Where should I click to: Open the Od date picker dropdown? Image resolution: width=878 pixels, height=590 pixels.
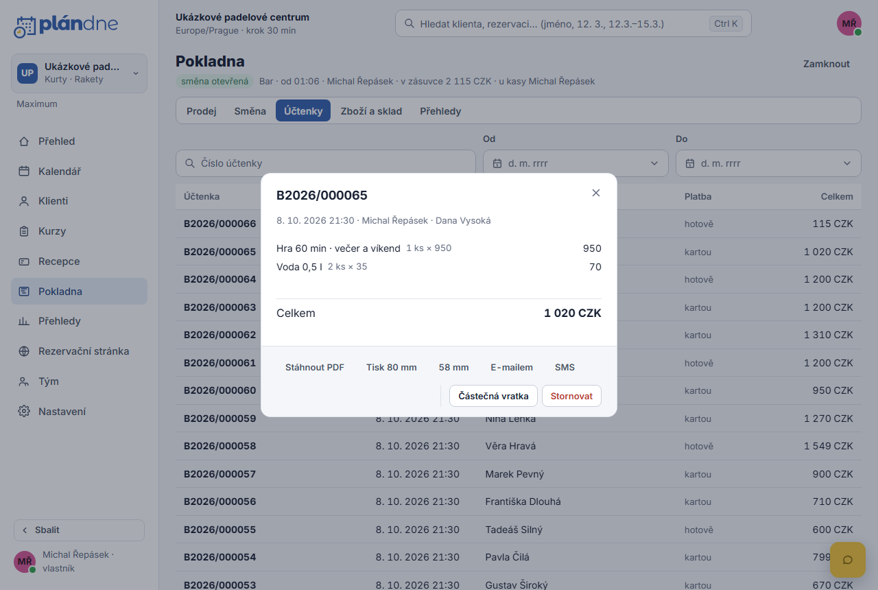point(576,163)
